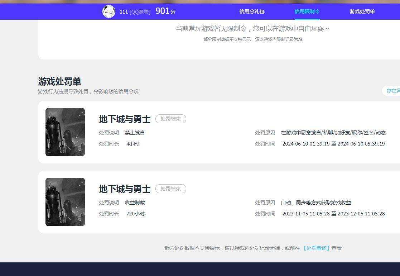Click the time range starting 2023-11-05 11:05:28
Screen dimensions: 400x276
pyautogui.click(x=333, y=214)
